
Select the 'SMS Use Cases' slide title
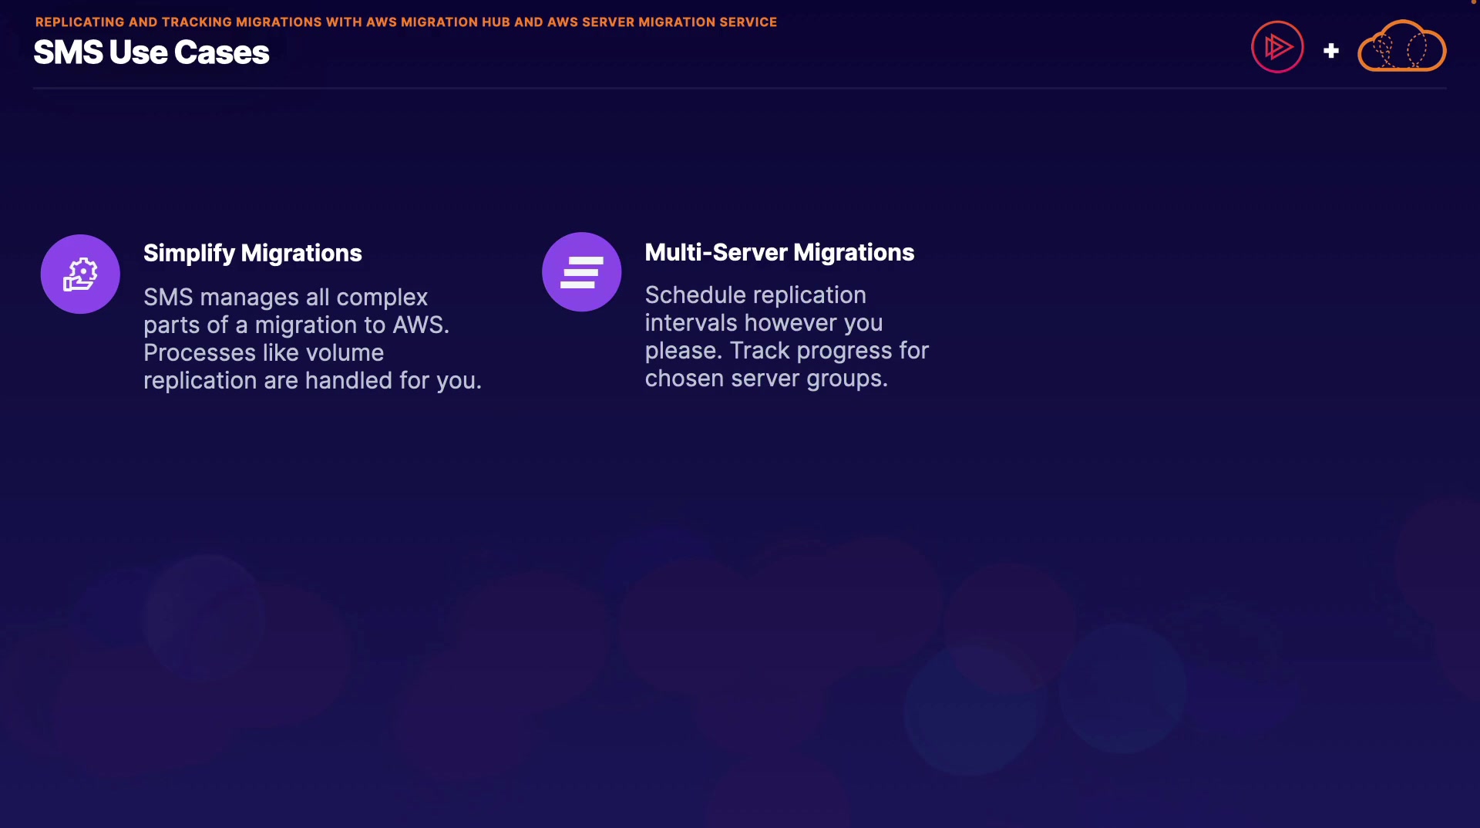pyautogui.click(x=151, y=52)
